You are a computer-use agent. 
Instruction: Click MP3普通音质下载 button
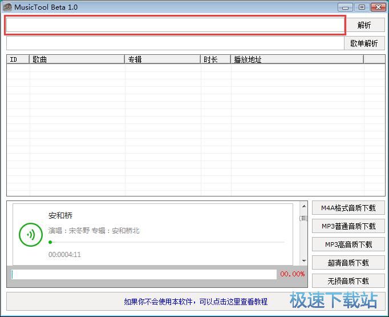[349, 226]
